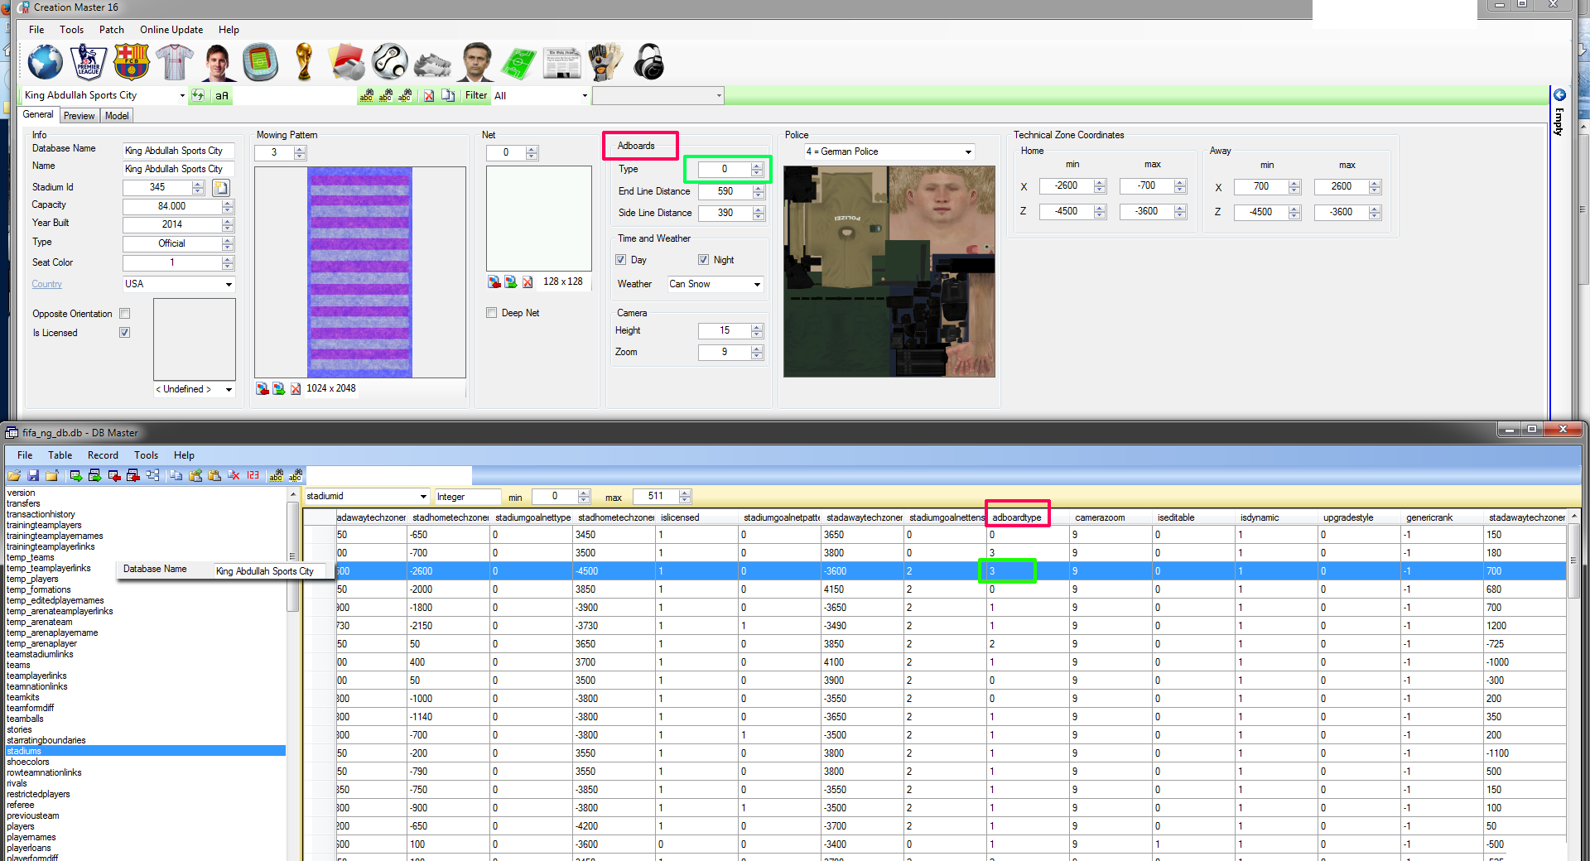The height and width of the screenshot is (861, 1590).
Task: Toggle the Deep Net checkbox
Action: pos(492,313)
